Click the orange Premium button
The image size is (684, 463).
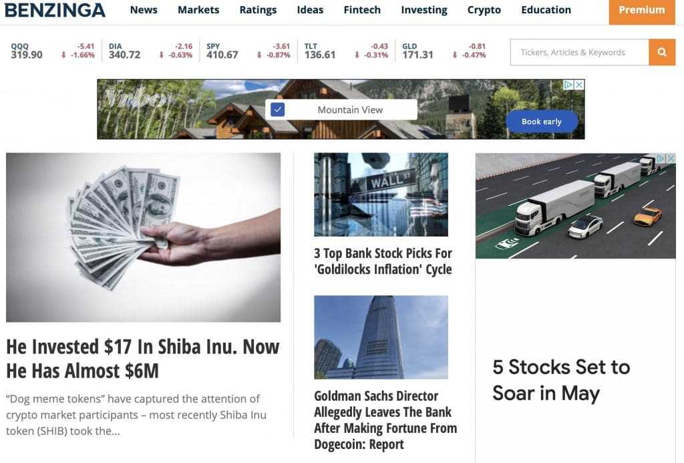point(642,11)
